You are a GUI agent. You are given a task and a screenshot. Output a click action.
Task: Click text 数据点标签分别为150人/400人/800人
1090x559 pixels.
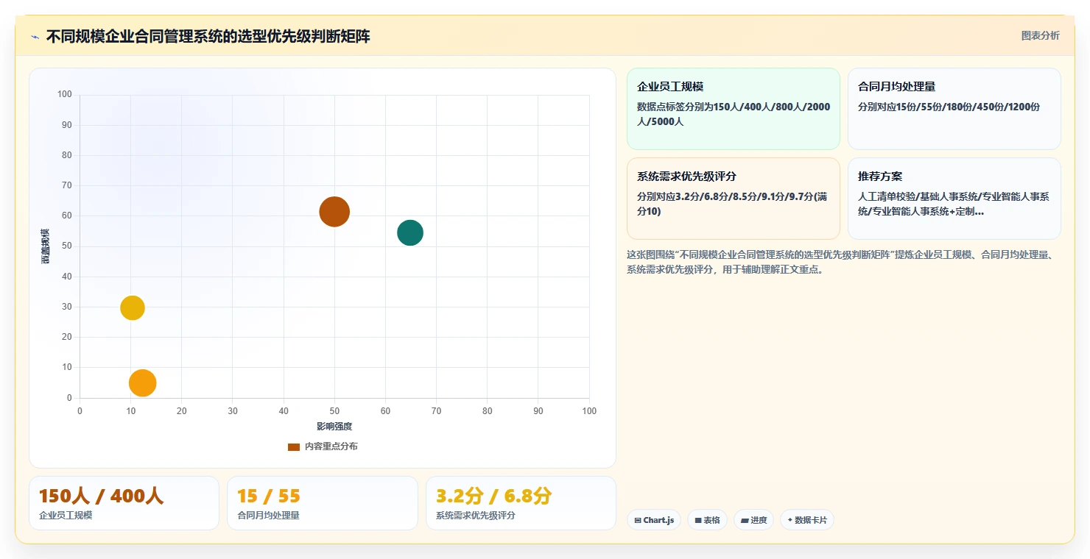pos(734,114)
